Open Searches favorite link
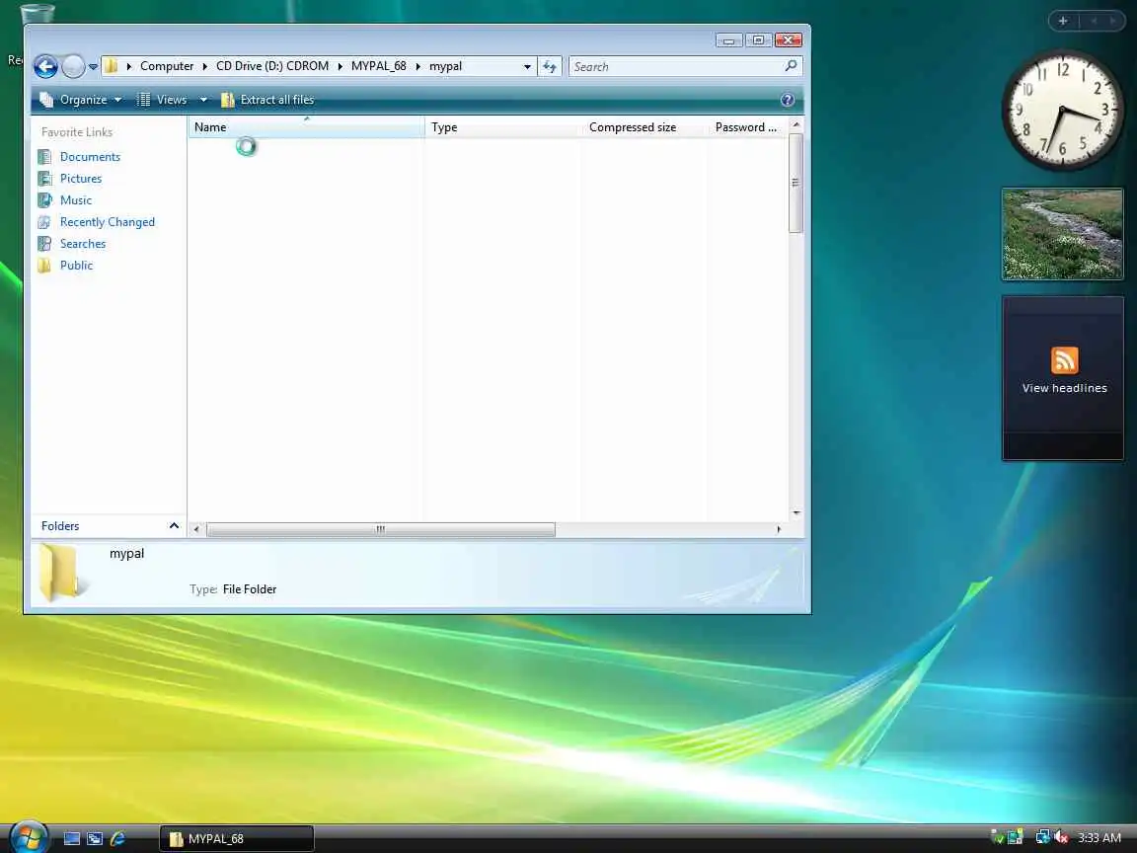 click(x=83, y=244)
